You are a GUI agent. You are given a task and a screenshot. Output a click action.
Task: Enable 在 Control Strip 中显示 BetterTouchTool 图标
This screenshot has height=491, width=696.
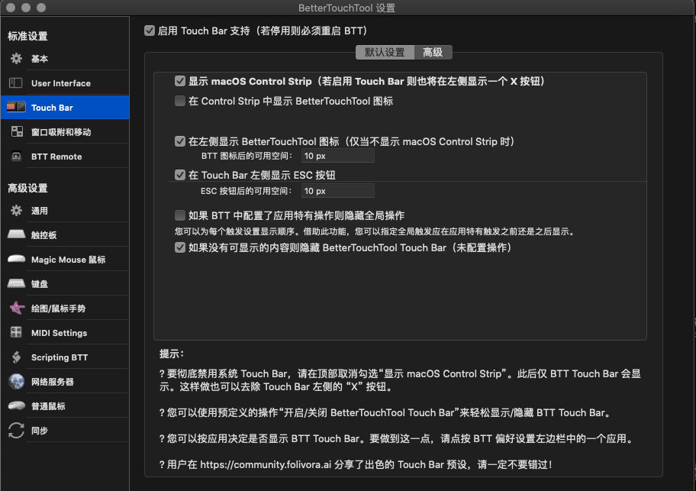click(180, 101)
